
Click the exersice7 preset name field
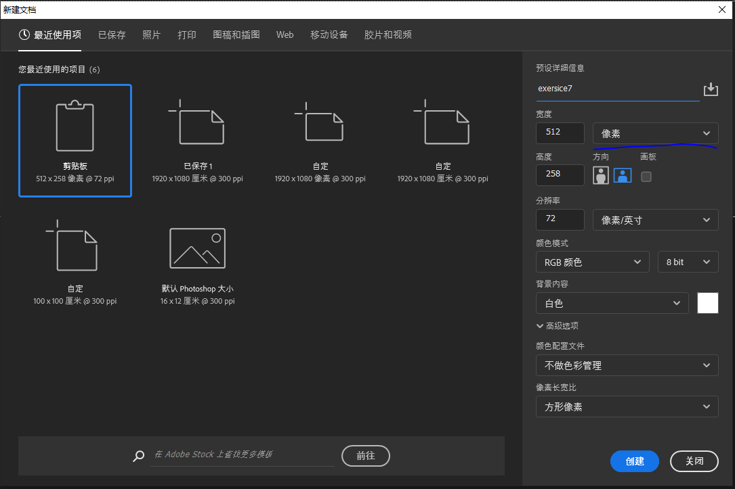click(618, 89)
